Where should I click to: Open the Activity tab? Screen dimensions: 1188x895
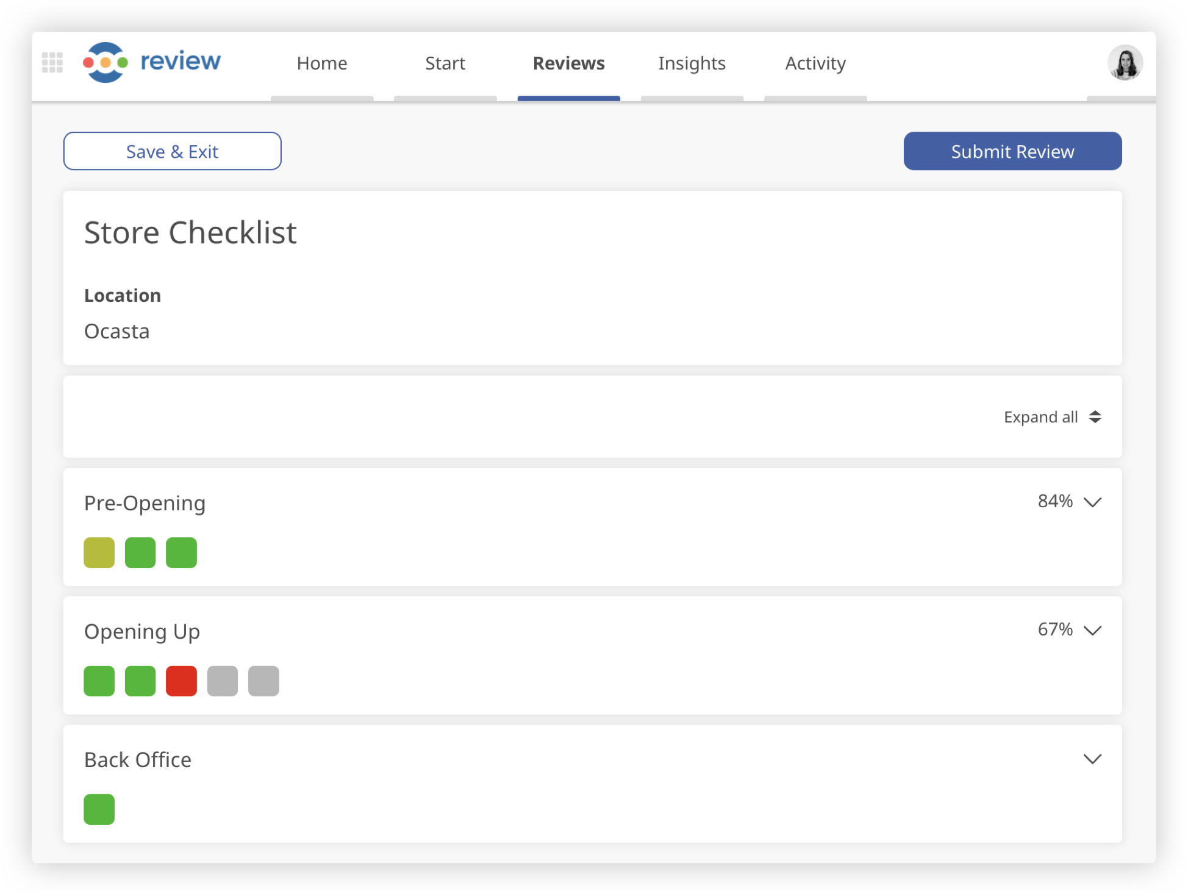[x=815, y=63]
